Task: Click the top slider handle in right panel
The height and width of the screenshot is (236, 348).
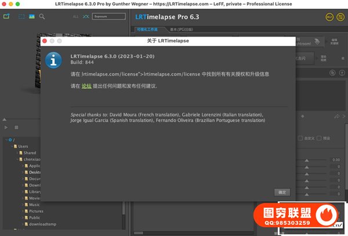Action: click(x=306, y=159)
